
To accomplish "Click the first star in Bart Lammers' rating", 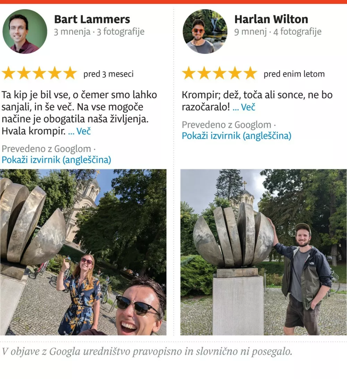I will (x=9, y=73).
